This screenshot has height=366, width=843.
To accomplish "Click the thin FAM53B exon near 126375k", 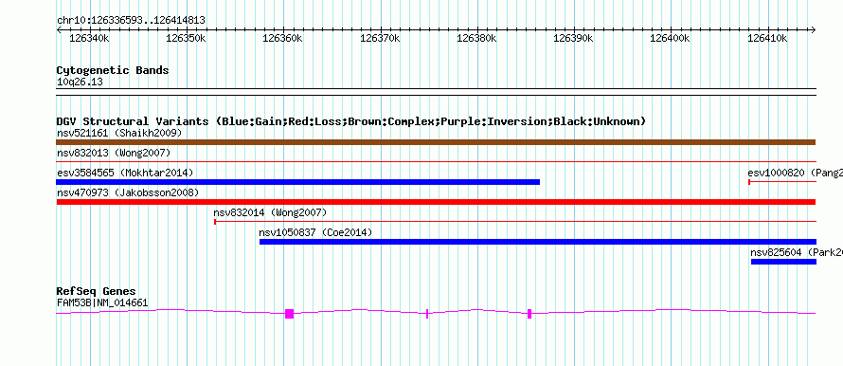I will pyautogui.click(x=427, y=314).
